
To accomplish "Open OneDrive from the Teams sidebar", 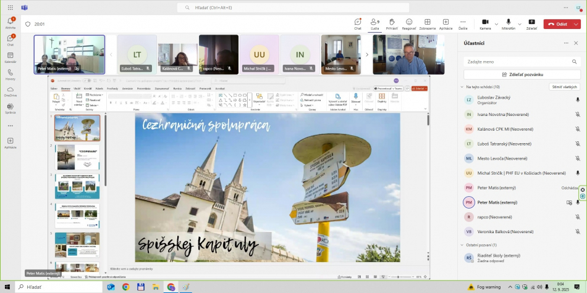I will point(11,91).
